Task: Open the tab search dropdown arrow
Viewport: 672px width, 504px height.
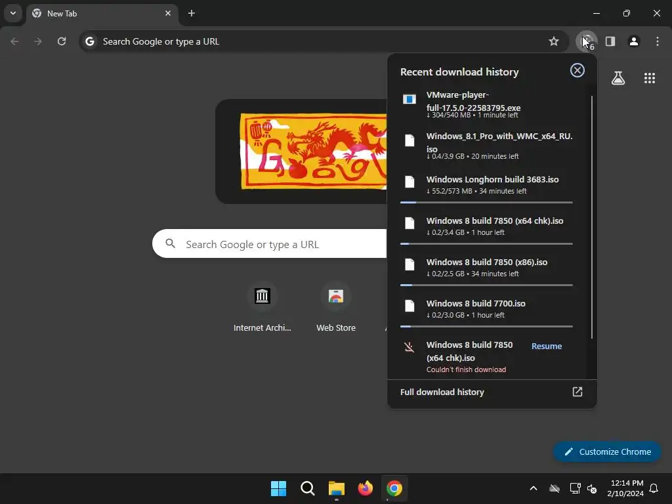Action: tap(13, 13)
